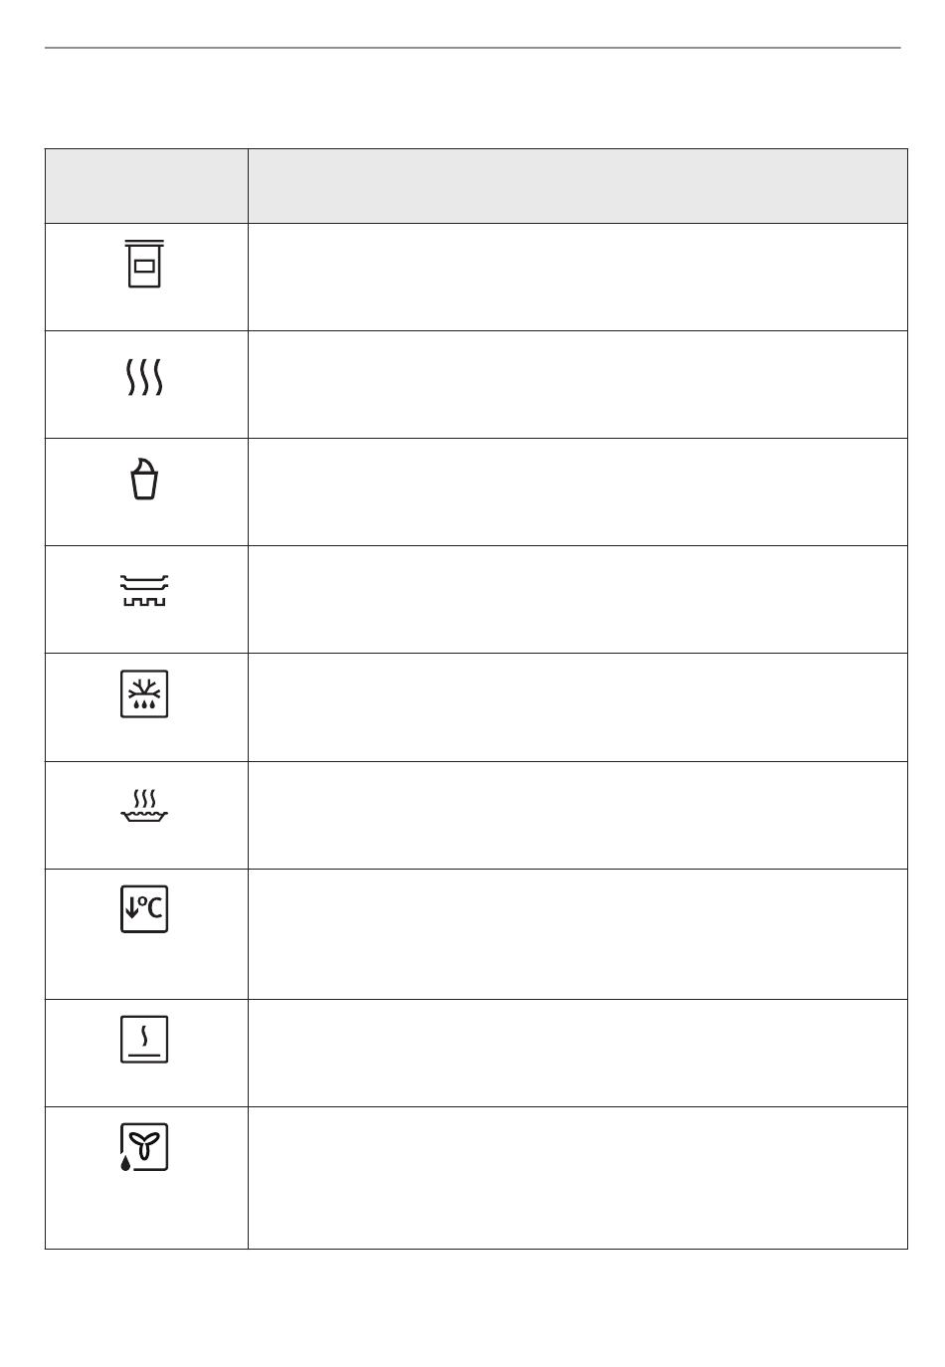945x1367 pixels.
Task: Click the empty cell beside the fan droplet icon
Action: coord(578,1178)
